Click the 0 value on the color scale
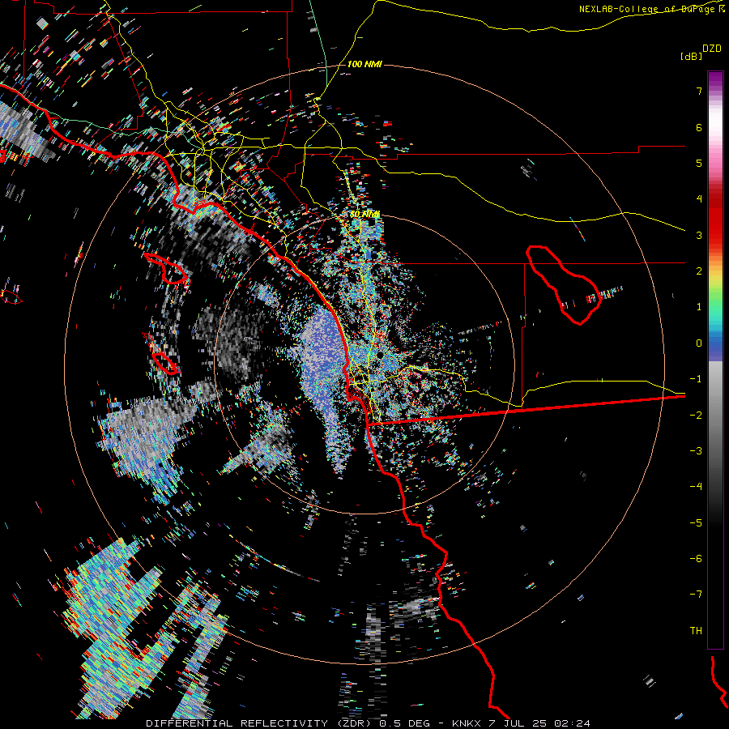Screen dimensions: 729x729 699,343
